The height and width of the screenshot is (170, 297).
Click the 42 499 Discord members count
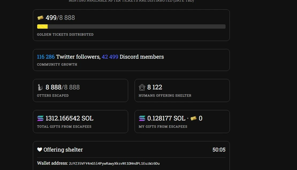[110, 57]
